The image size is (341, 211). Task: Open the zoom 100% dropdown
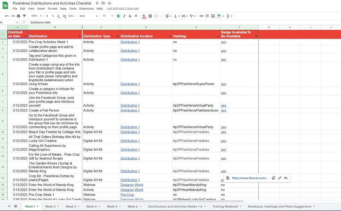[36, 16]
